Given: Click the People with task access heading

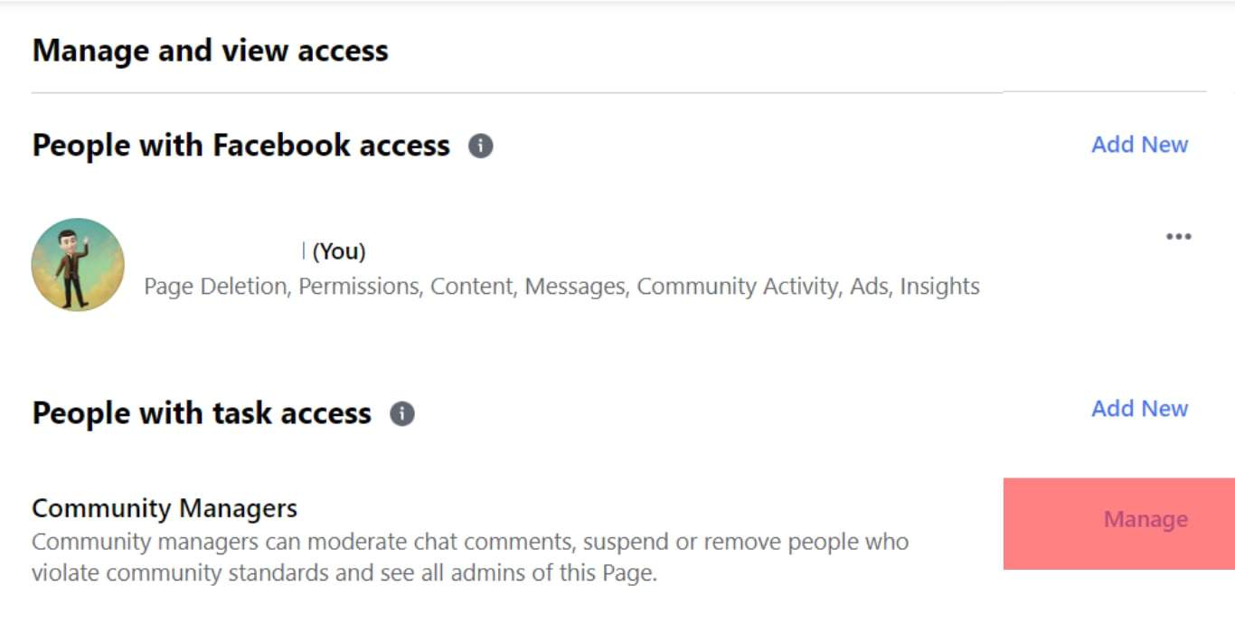Looking at the screenshot, I should pos(202,414).
